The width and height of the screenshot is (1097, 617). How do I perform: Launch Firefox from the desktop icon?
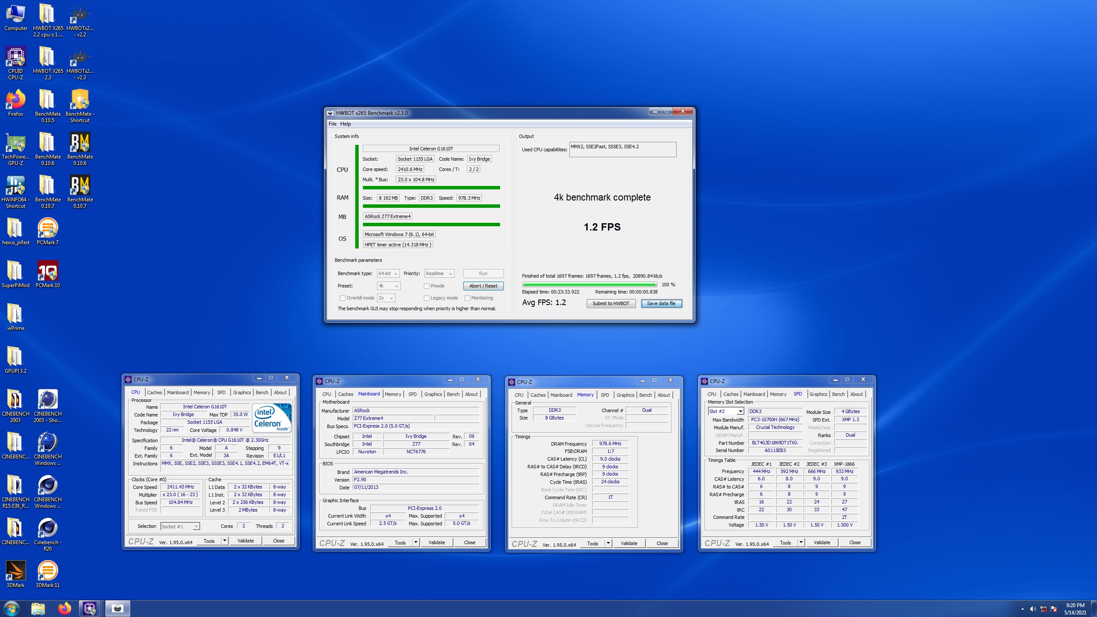16,103
